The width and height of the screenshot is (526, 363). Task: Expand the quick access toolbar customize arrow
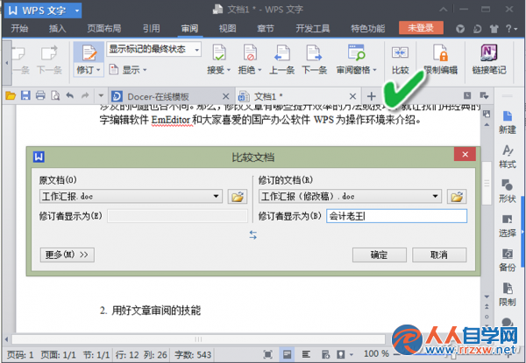click(101, 96)
